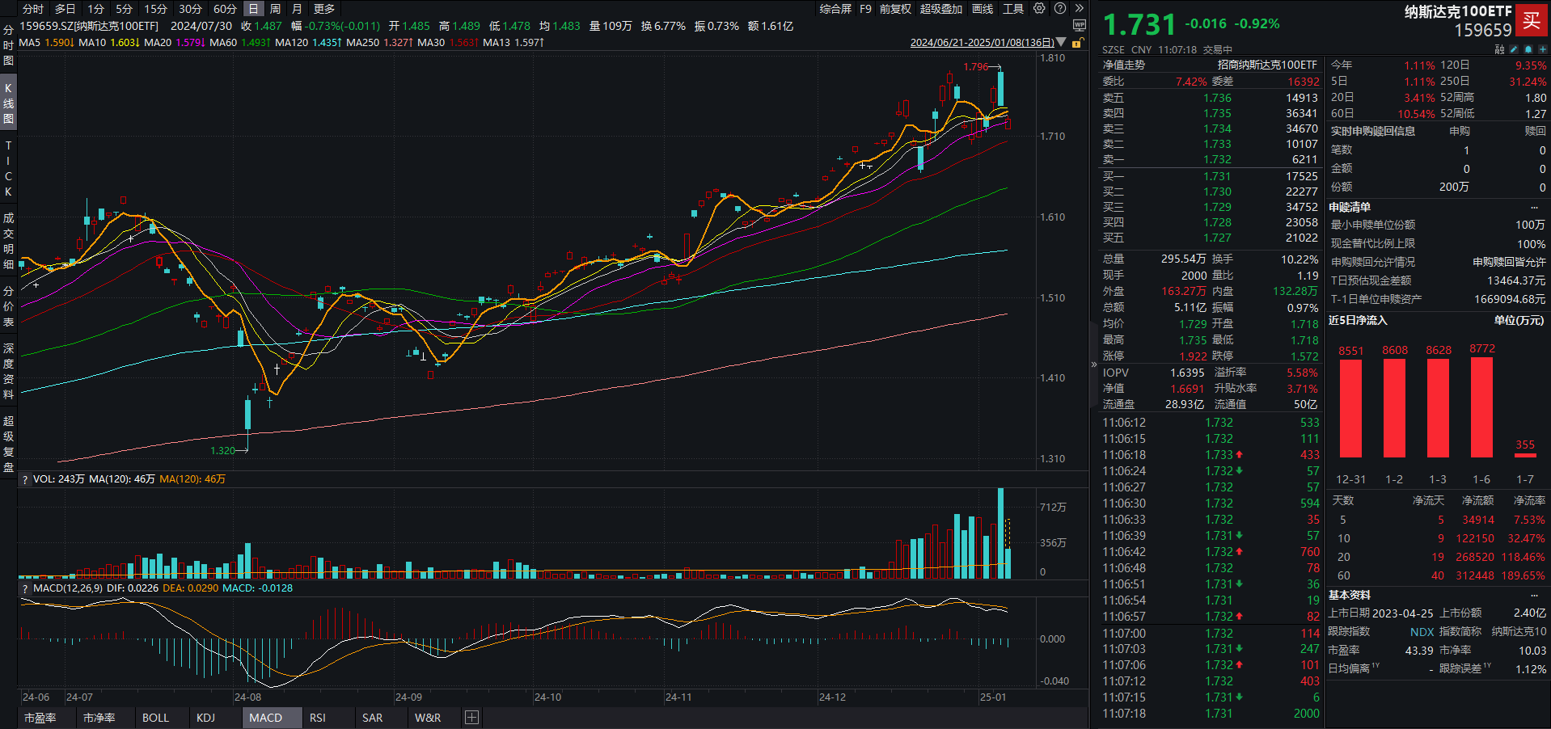
Task: Expand the date range dropdown arrow
Action: coord(1061,43)
